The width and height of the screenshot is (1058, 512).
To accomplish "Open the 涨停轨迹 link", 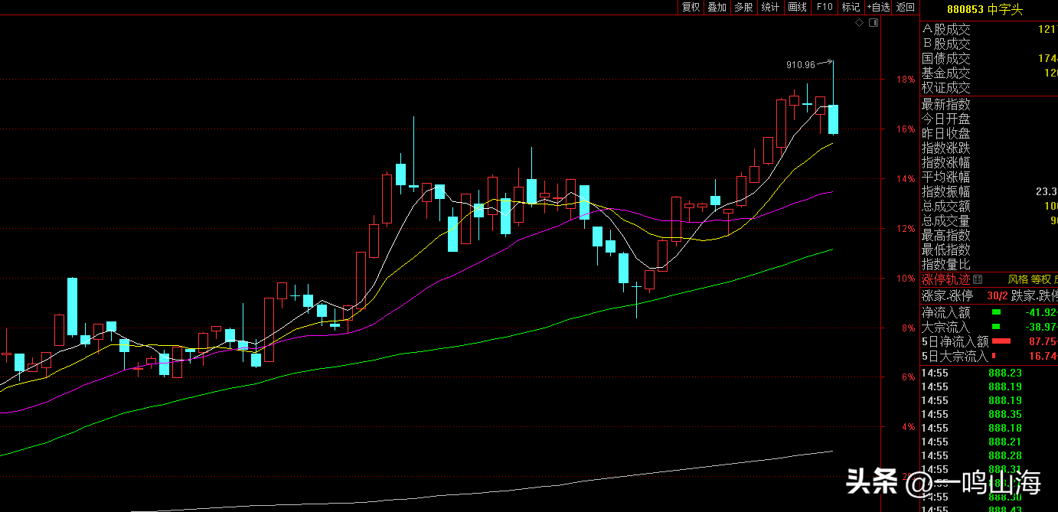I will tap(947, 280).
